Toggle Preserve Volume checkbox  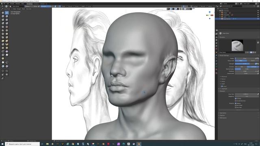tap(236, 103)
